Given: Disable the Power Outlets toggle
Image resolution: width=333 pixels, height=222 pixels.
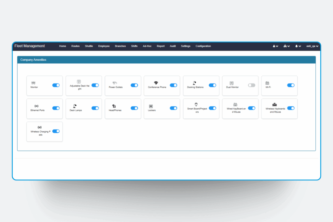Looking at the screenshot, I should [x=134, y=85].
